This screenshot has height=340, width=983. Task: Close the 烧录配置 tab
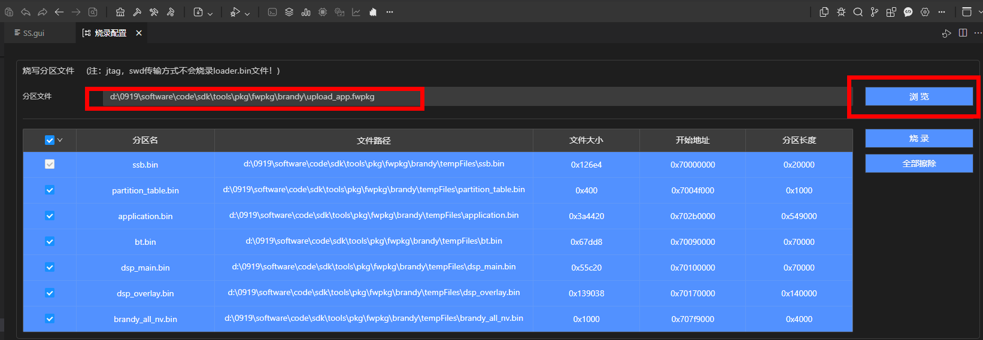pyautogui.click(x=139, y=33)
